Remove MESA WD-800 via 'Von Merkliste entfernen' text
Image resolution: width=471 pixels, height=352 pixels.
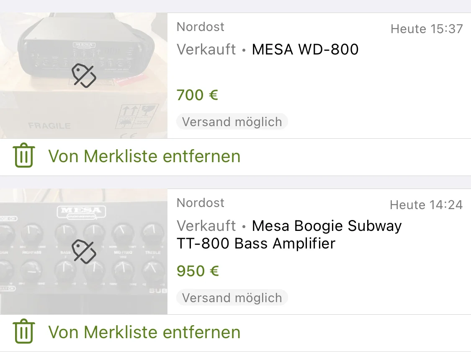[144, 156]
